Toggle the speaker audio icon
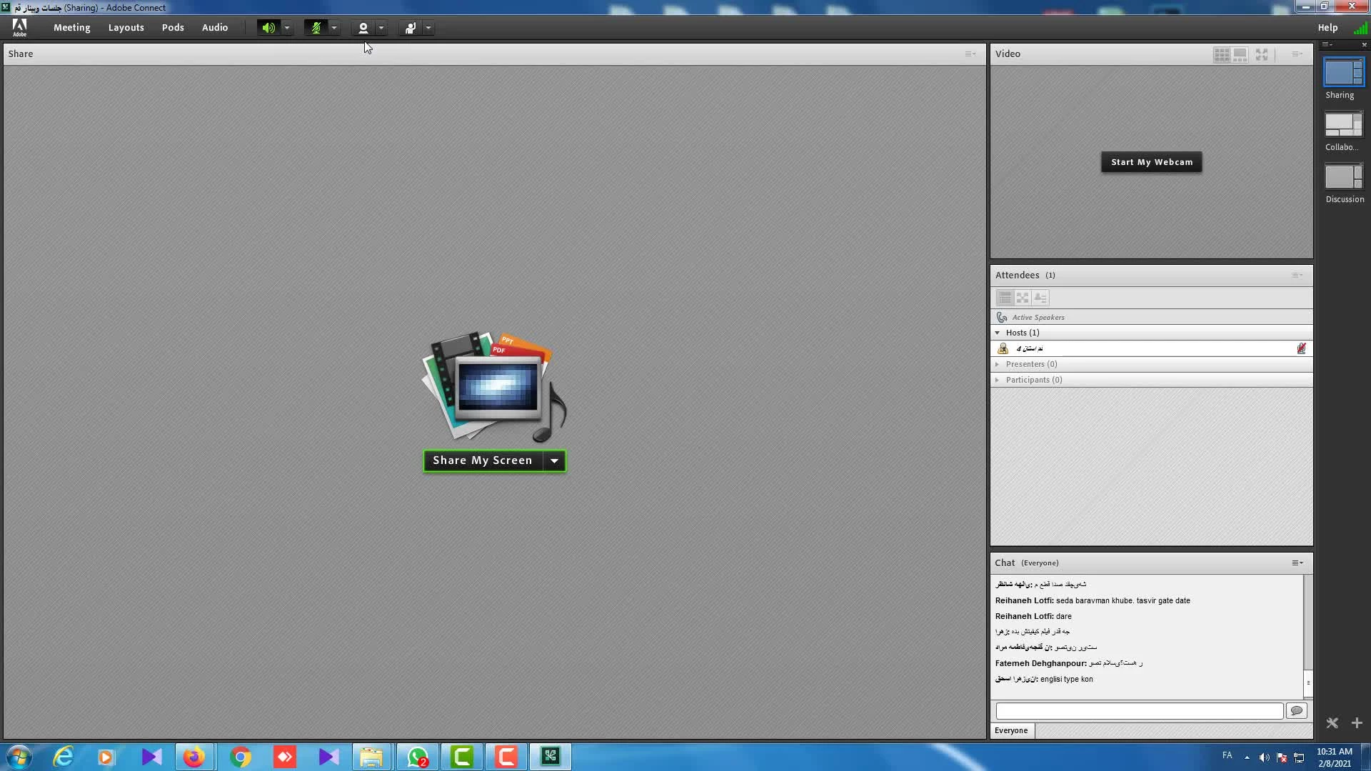 268,28
